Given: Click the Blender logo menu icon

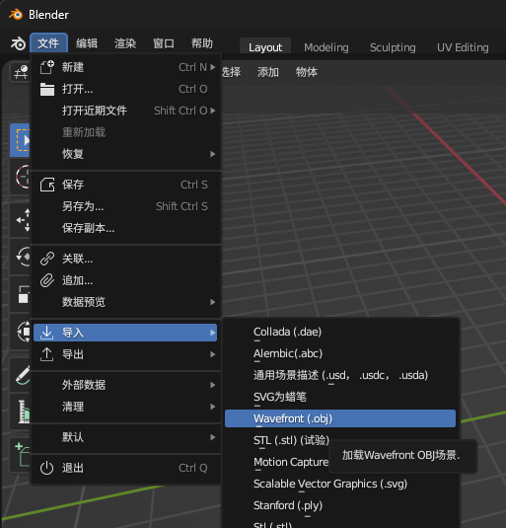Looking at the screenshot, I should click(x=18, y=43).
